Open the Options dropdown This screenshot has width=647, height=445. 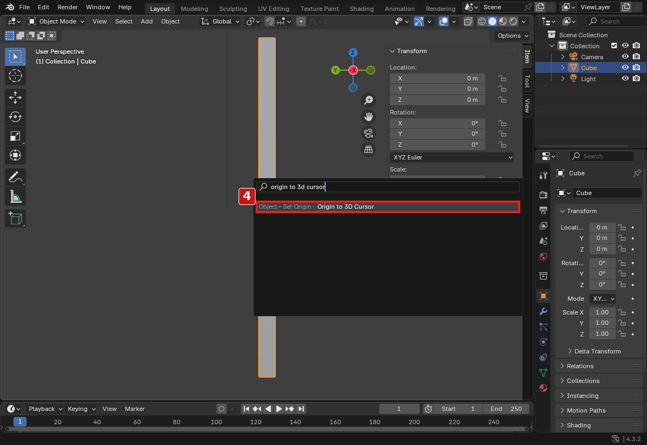[x=512, y=36]
